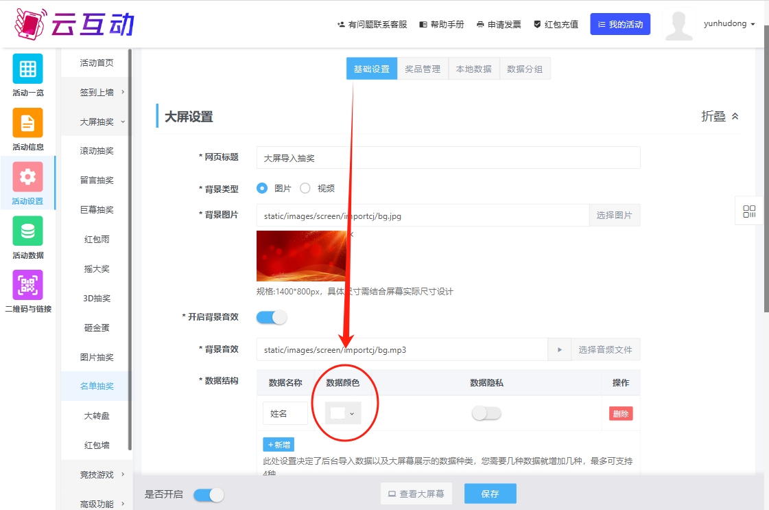Screen dimensions: 769x510
Task: Play the background audio preview
Action: 559,349
